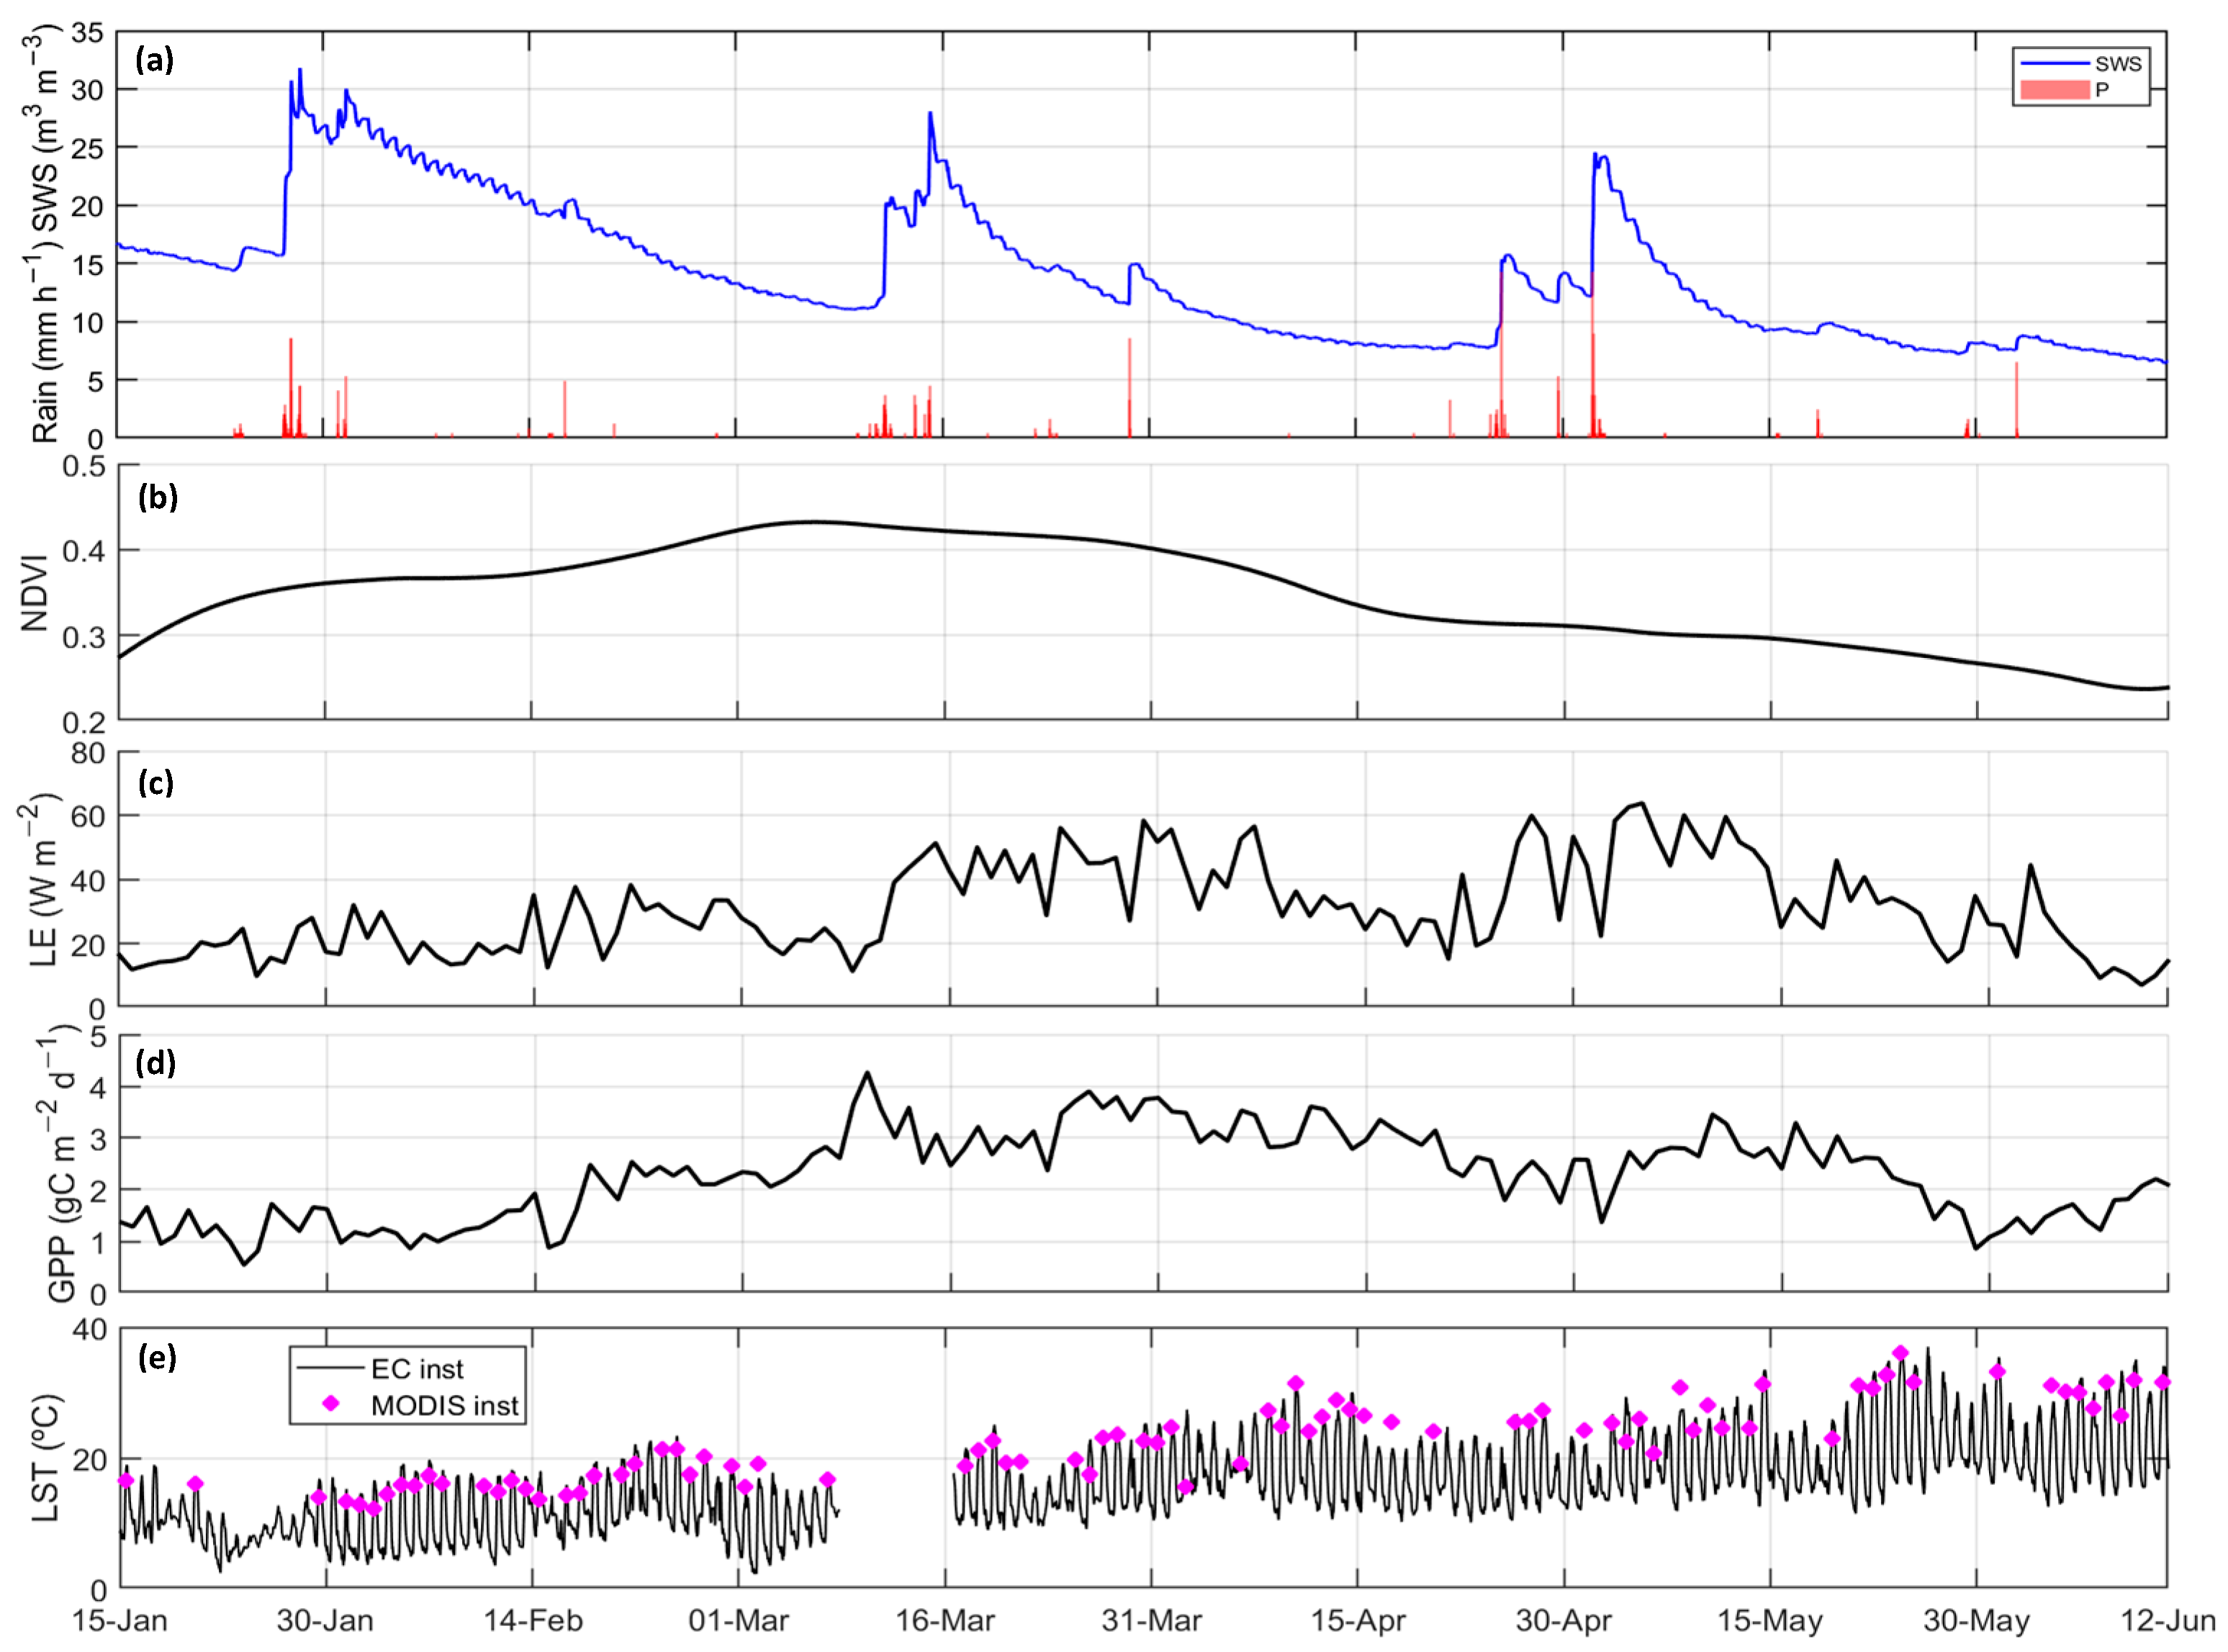Select the panel (c) label

(156, 782)
